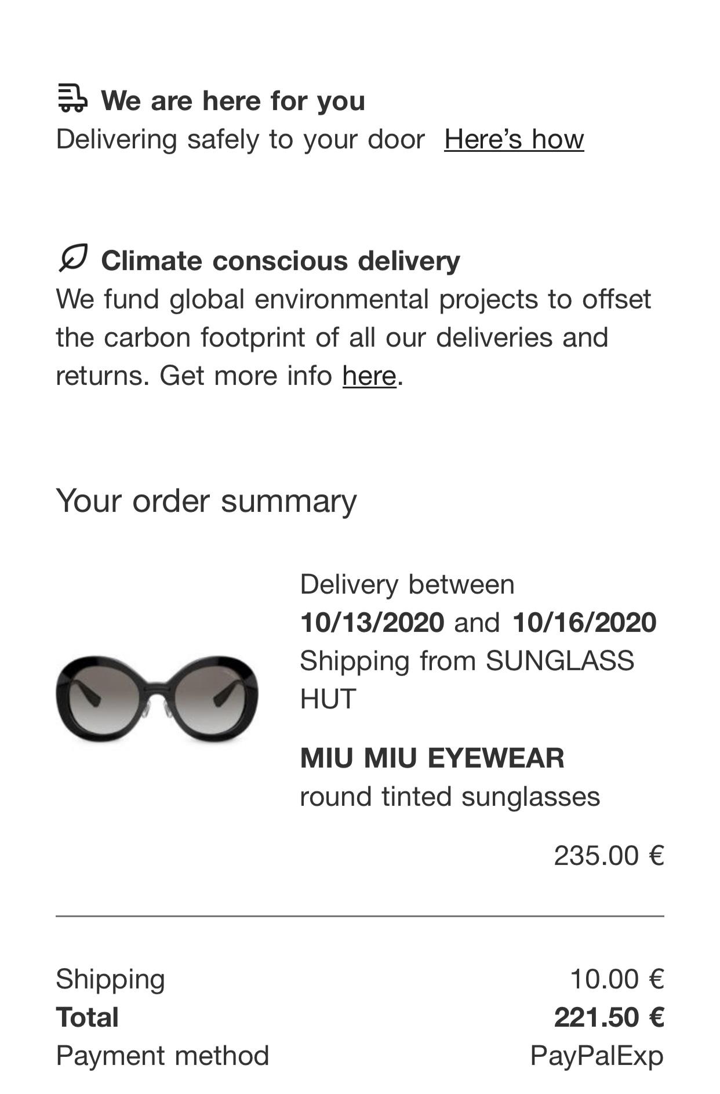This screenshot has width=720, height=1094.
Task: Click the PayPalExp payment method value
Action: coord(597,1056)
